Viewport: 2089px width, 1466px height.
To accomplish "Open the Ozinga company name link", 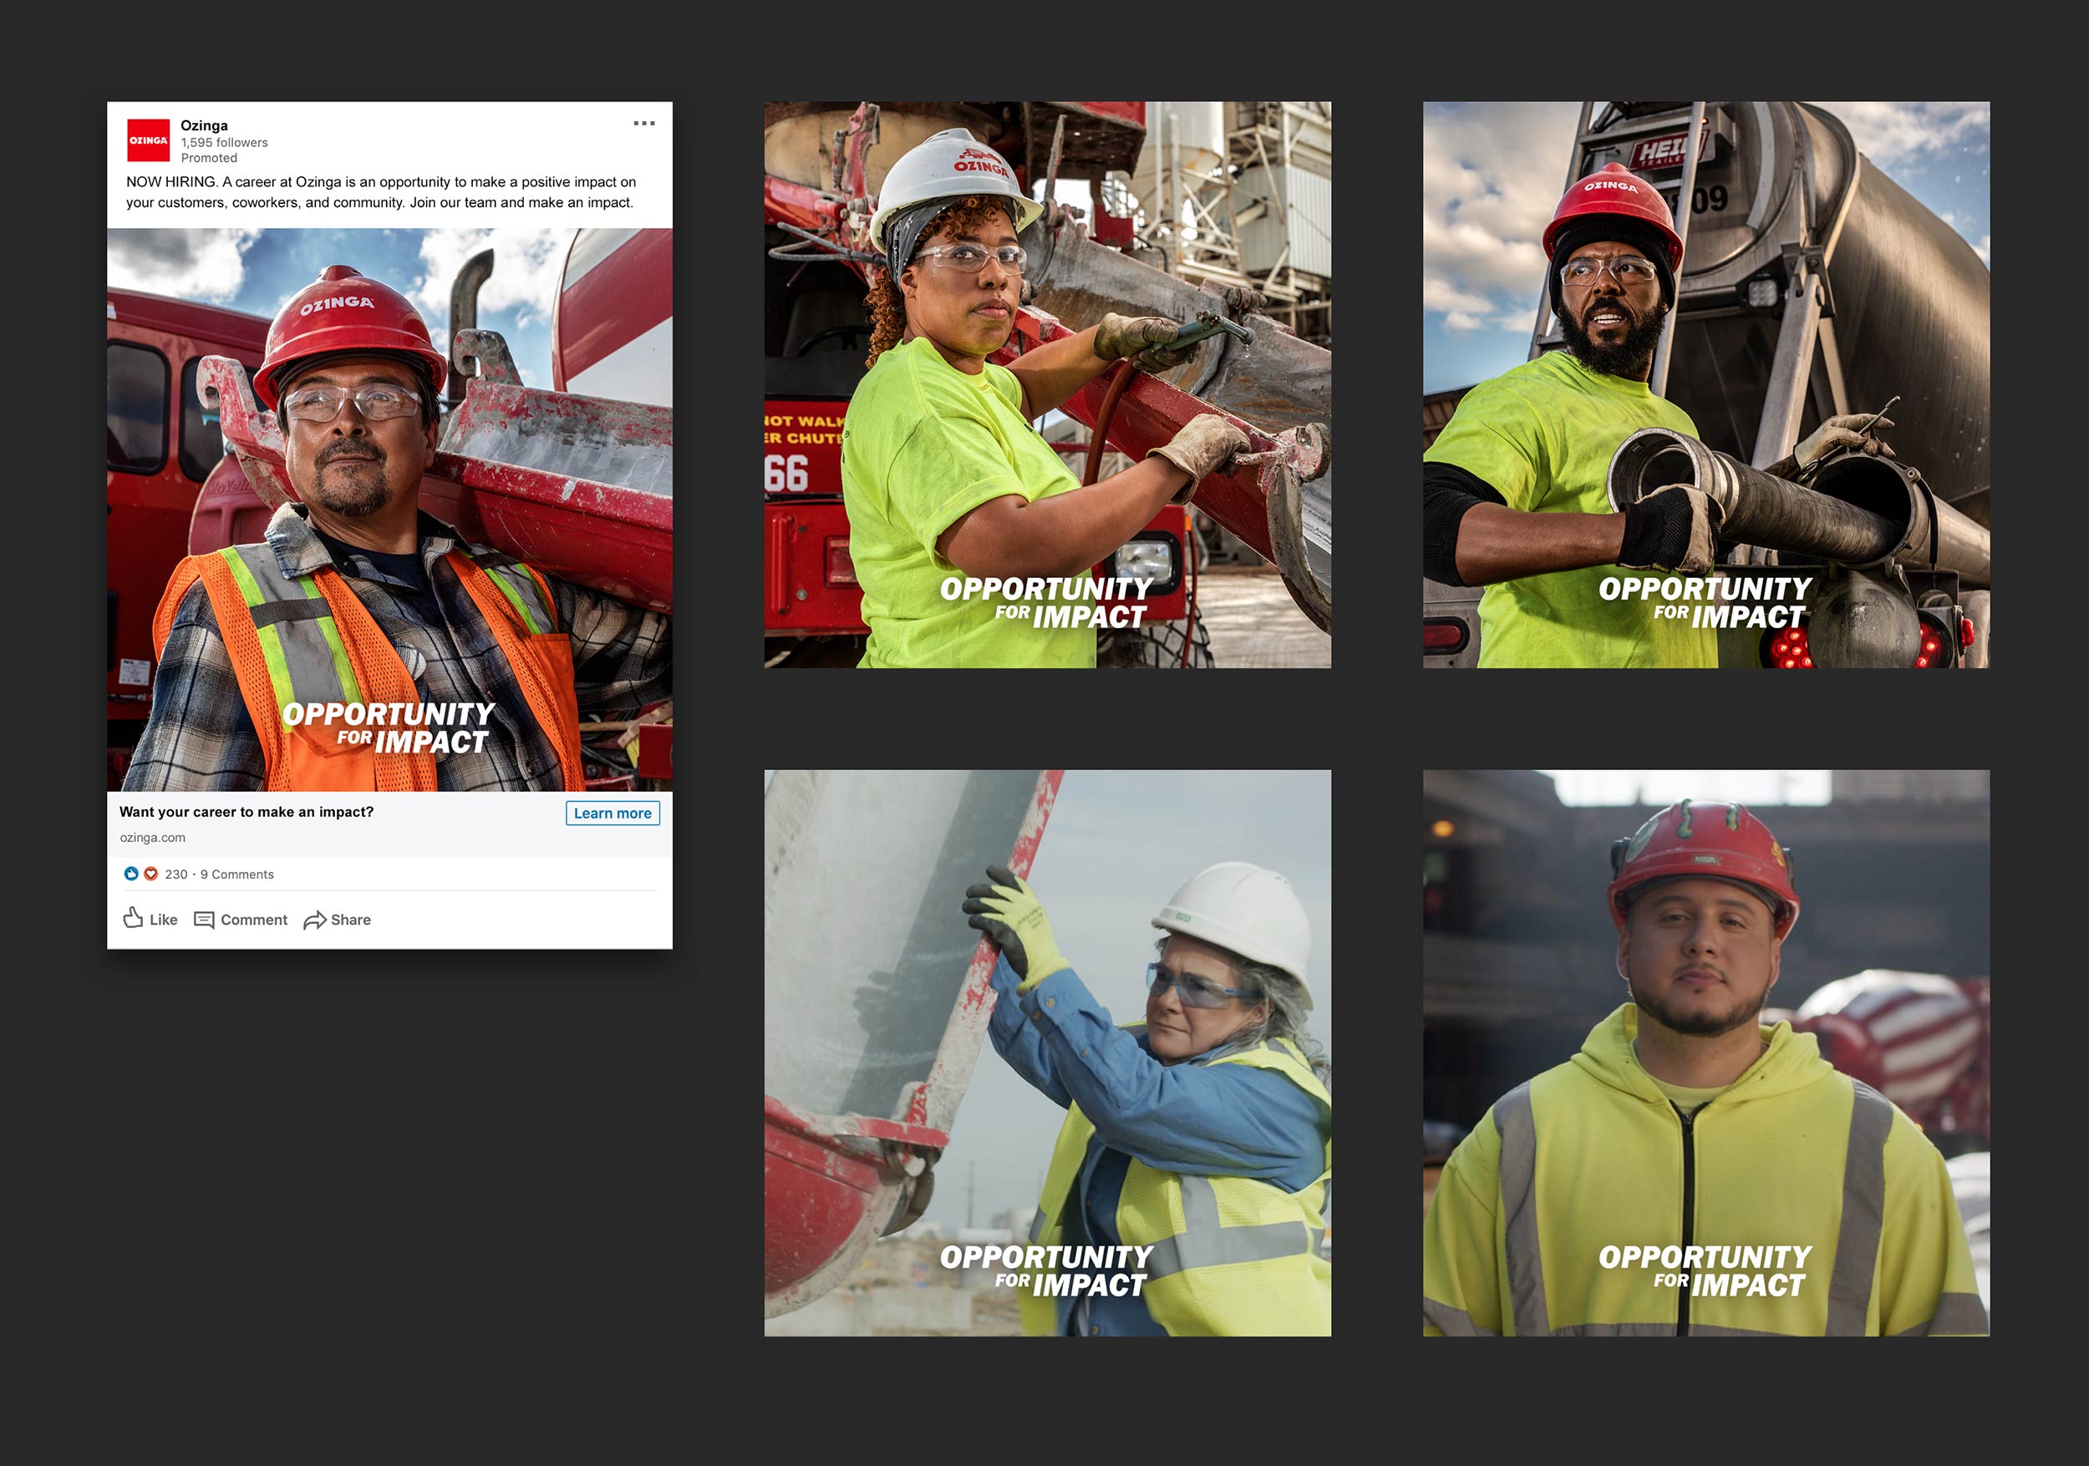I will [x=204, y=125].
